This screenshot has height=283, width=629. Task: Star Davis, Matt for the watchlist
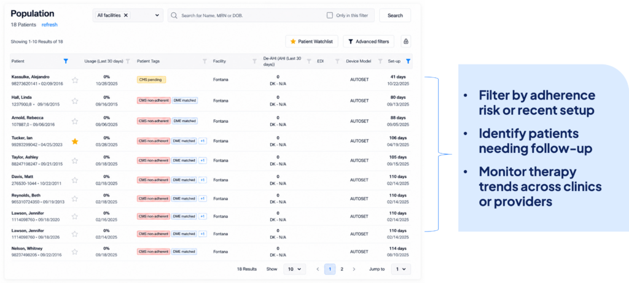75,180
